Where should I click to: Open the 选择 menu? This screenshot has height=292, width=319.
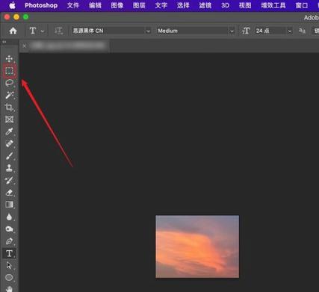click(x=183, y=5)
